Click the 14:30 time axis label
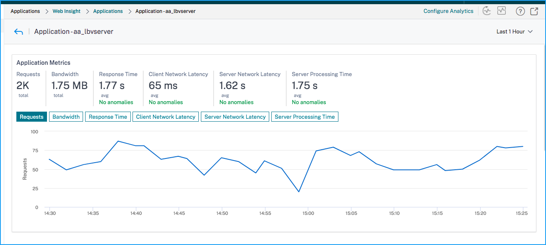The width and height of the screenshot is (546, 245). (49, 213)
